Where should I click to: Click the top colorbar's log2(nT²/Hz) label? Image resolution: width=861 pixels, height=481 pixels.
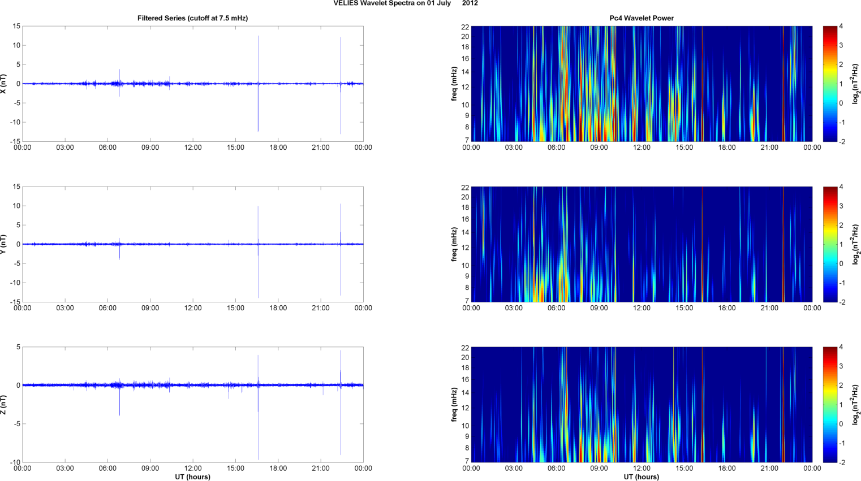pyautogui.click(x=856, y=84)
